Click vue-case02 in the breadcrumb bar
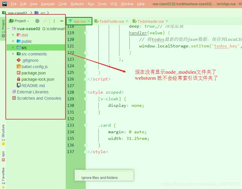242x189 pixels. point(18,13)
